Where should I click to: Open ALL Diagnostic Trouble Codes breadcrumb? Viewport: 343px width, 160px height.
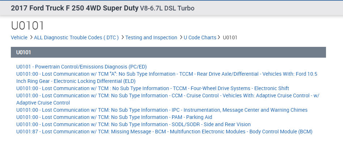click(x=76, y=37)
